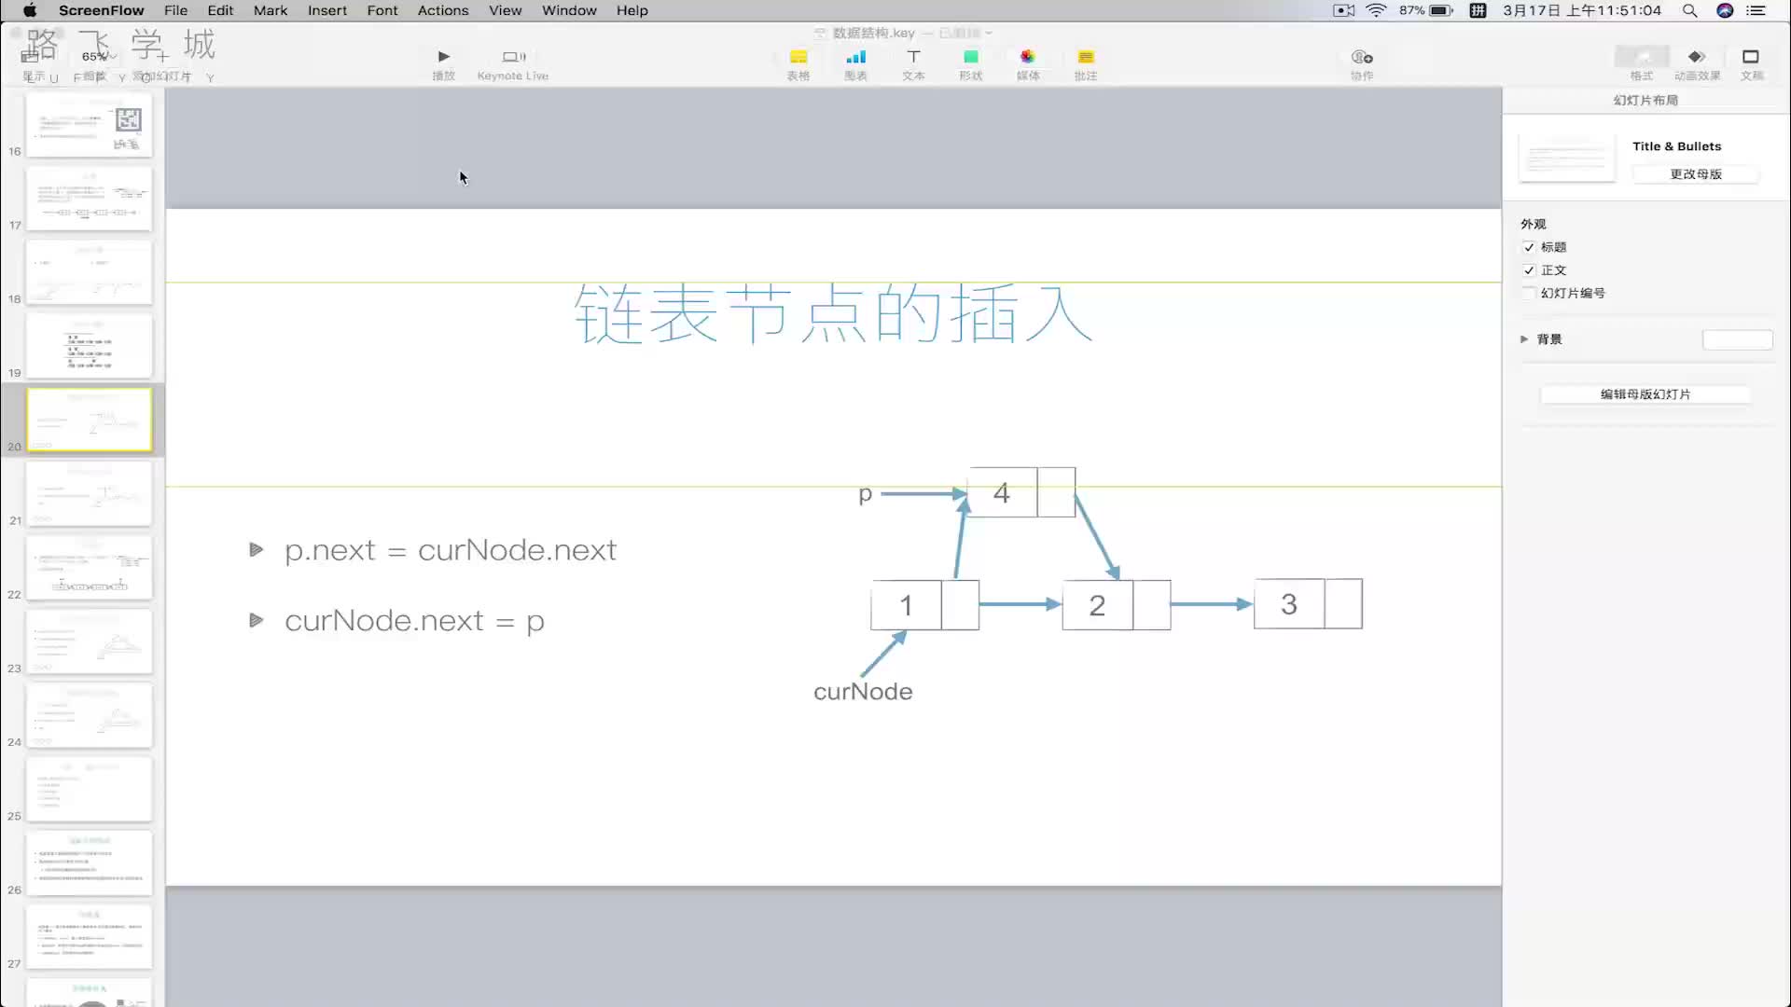Toggle the 正文 body checkbox

pyautogui.click(x=1529, y=270)
